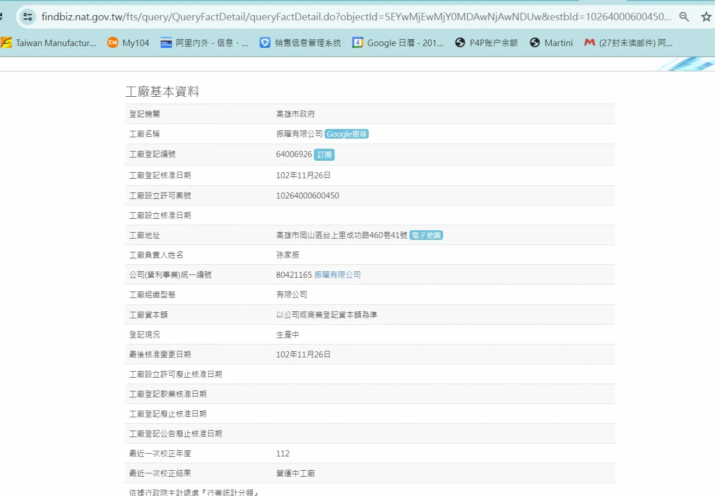The image size is (715, 496).
Task: Click the 工廠基本資料 section heading
Action: [162, 92]
